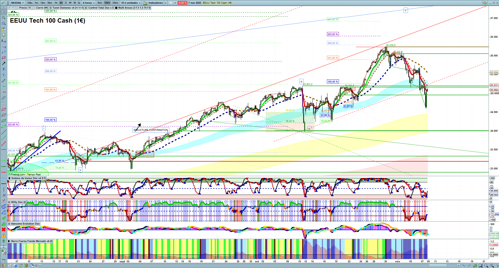Set history to 10kU
499x268 pixels.
(107, 3)
